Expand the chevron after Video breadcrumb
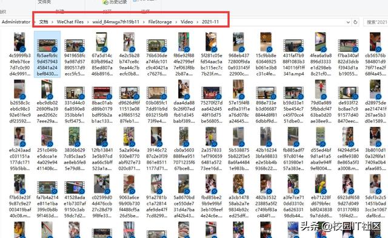The image size is (388, 238). pyautogui.click(x=198, y=22)
